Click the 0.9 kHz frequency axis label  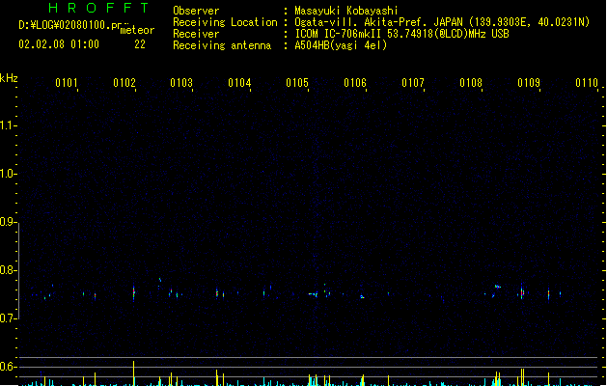pos(7,221)
